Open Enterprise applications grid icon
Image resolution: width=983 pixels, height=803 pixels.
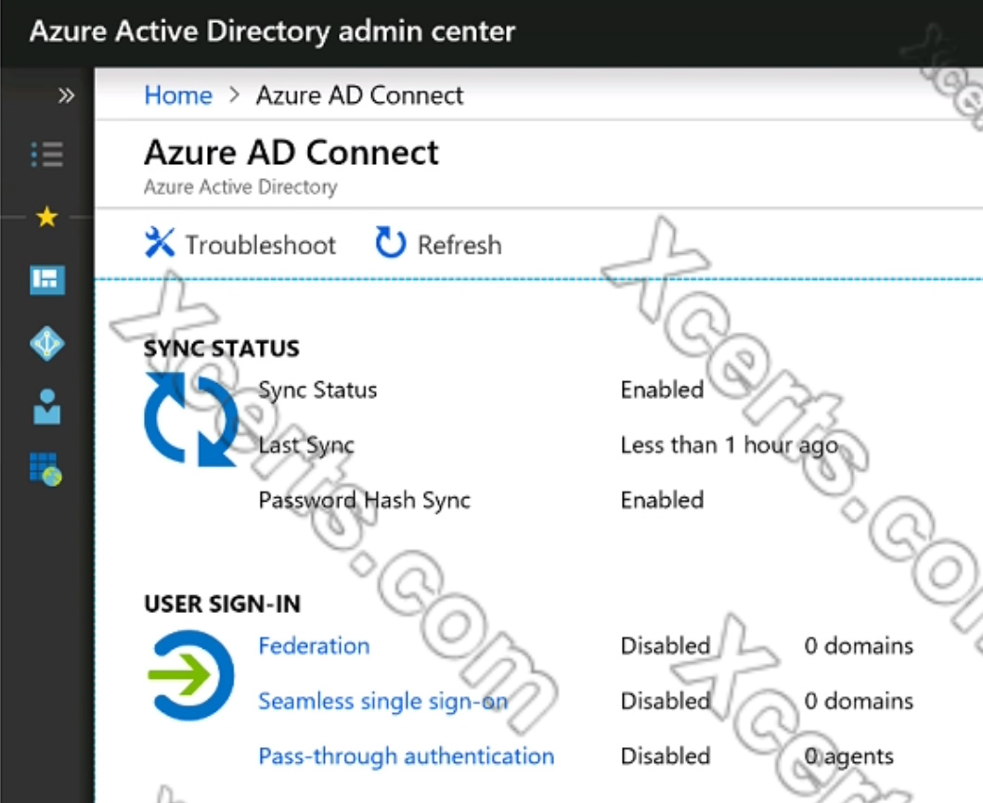coord(45,469)
